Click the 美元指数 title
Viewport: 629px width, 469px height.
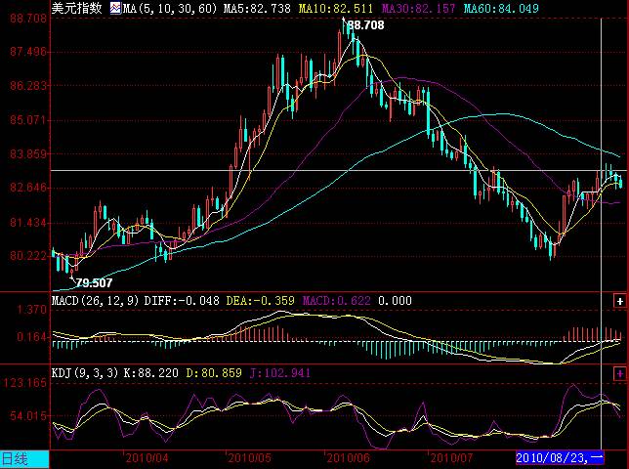[x=76, y=8]
